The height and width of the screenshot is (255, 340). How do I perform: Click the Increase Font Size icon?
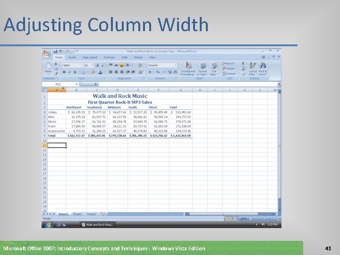98,65
